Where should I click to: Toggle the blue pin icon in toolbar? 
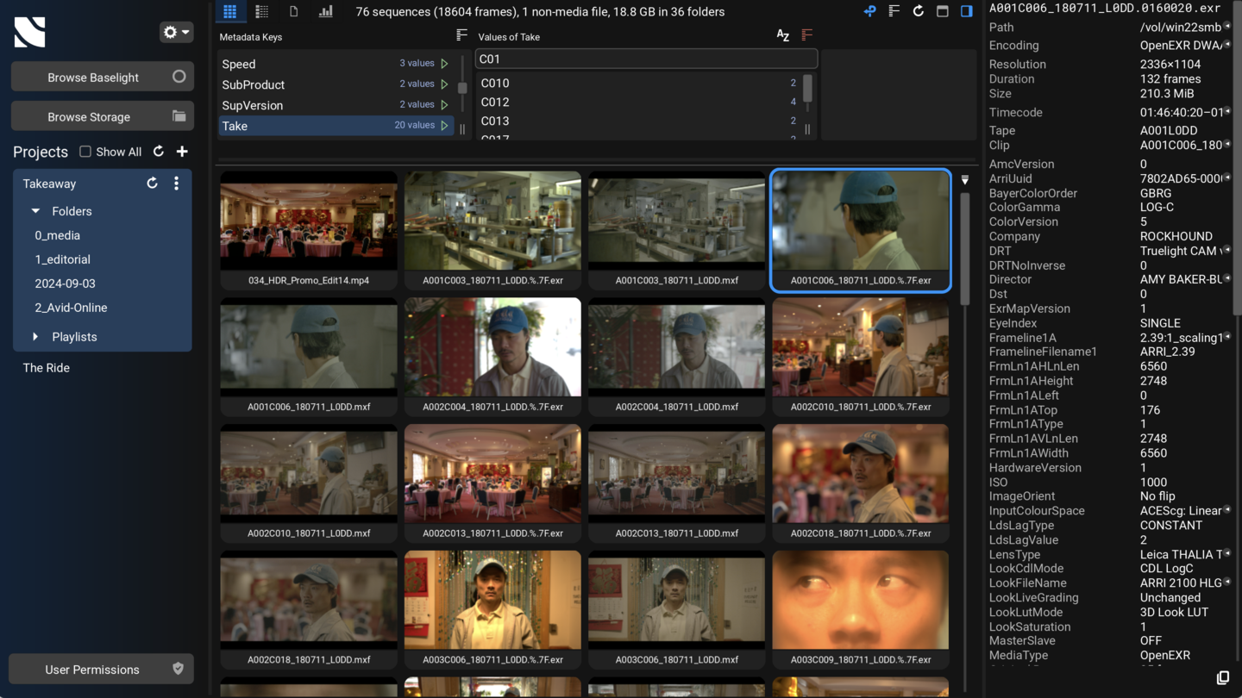click(869, 12)
